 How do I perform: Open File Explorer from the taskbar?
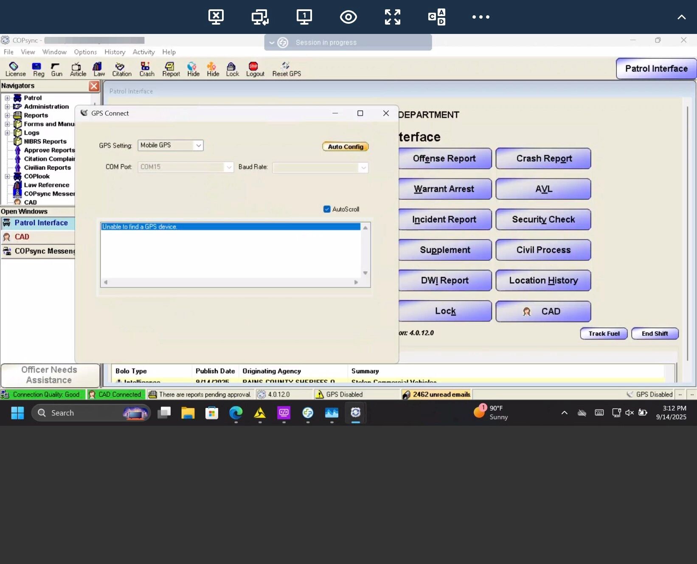pyautogui.click(x=188, y=413)
